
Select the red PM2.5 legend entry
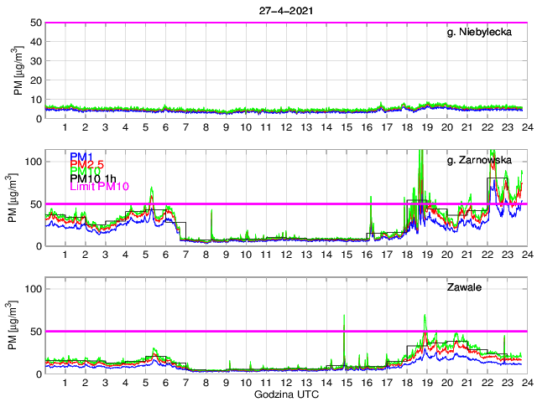(x=87, y=164)
